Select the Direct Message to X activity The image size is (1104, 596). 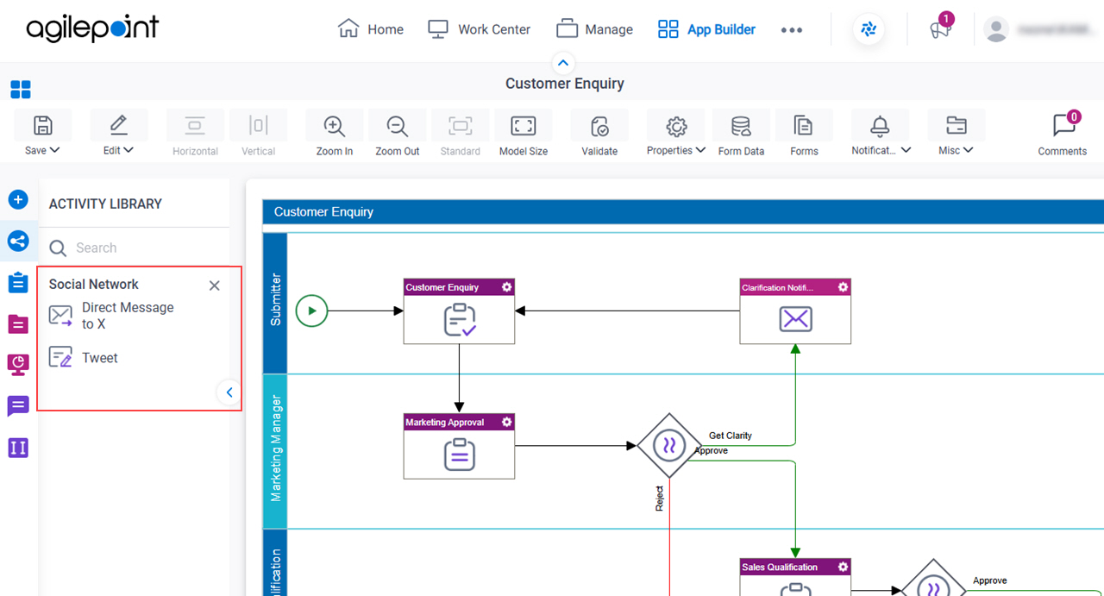[112, 316]
